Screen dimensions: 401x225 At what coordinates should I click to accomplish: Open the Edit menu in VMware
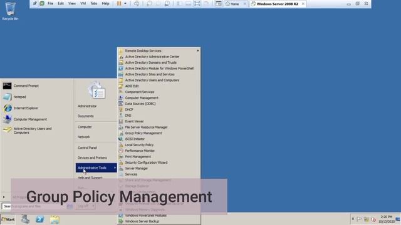[x=61, y=4]
